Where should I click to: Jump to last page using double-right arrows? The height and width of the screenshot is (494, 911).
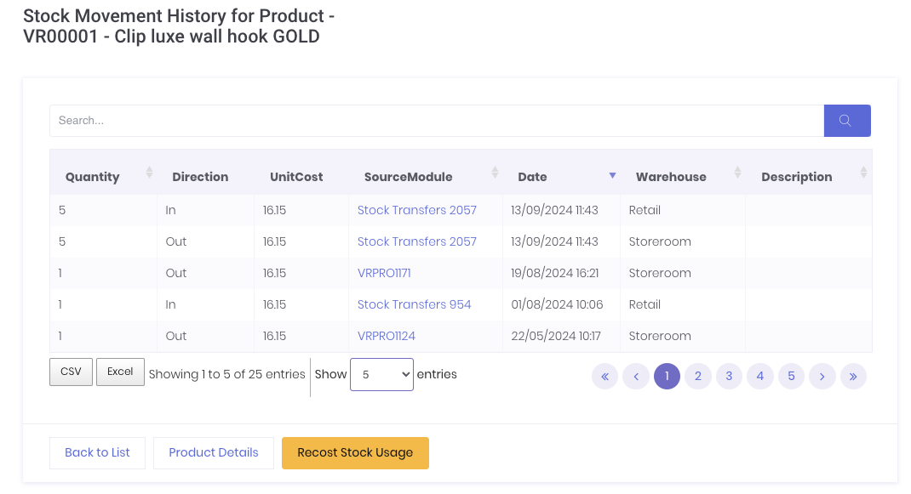pos(853,376)
